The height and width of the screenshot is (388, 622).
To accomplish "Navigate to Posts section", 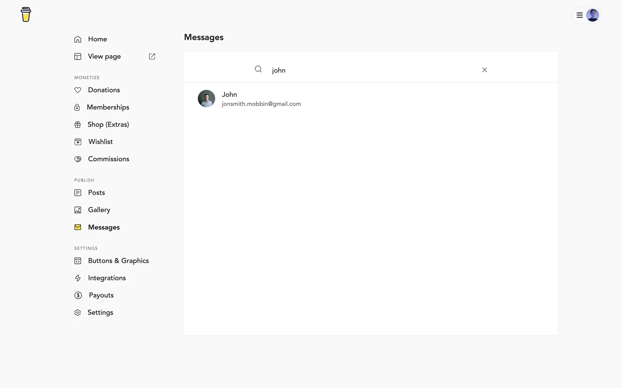I will [x=96, y=193].
